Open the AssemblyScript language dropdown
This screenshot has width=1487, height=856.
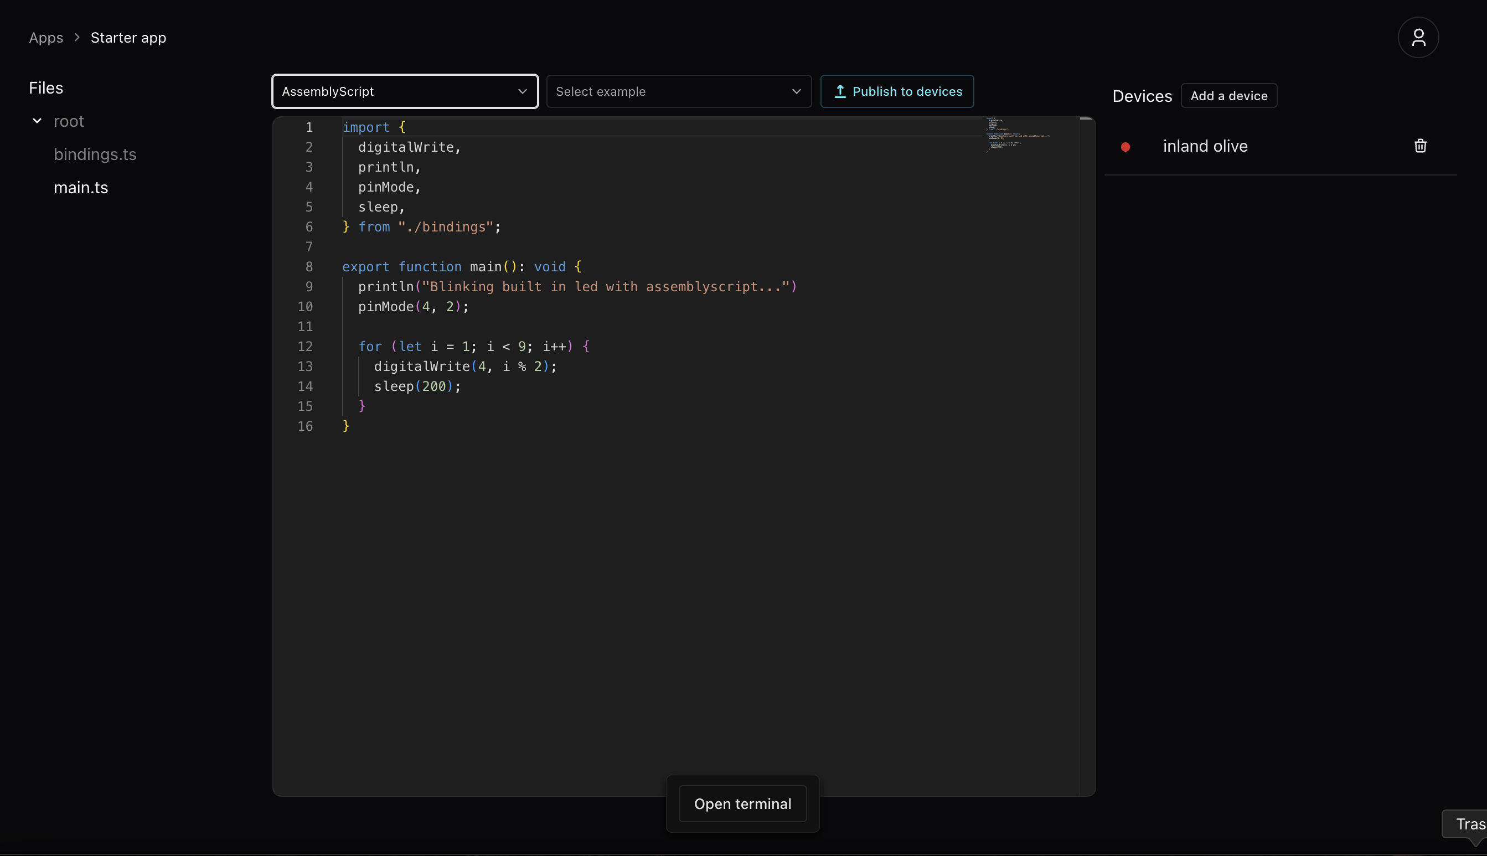point(405,92)
